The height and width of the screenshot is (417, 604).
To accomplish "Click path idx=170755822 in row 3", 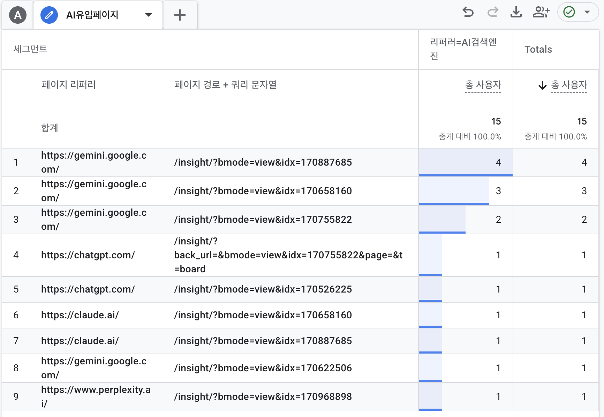I will pos(263,219).
